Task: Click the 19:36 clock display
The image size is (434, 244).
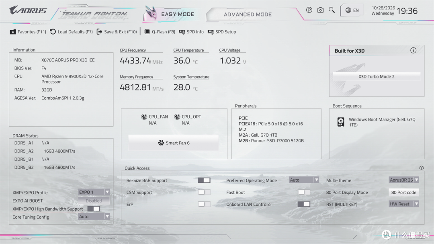Action: [x=407, y=11]
